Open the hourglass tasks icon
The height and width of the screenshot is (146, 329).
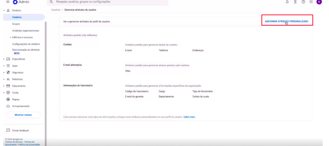295,2
